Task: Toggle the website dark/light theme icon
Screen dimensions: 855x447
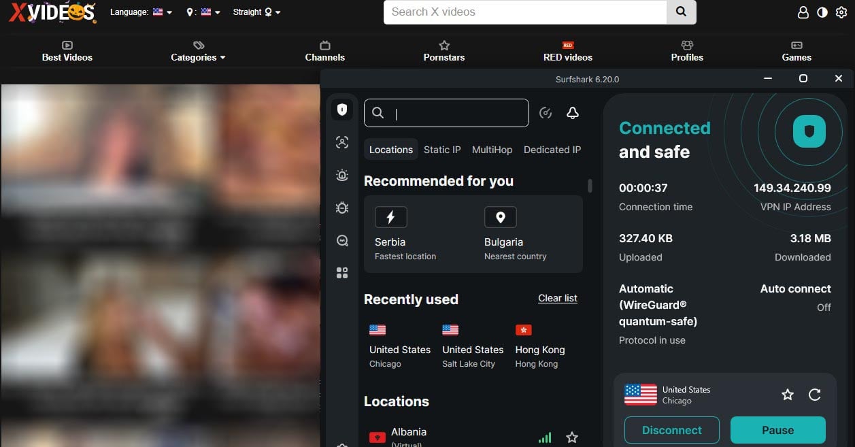Action: [x=822, y=12]
